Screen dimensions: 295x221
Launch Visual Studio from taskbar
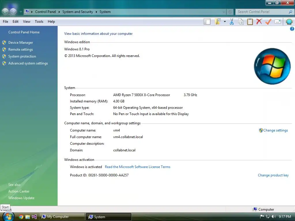point(34,217)
